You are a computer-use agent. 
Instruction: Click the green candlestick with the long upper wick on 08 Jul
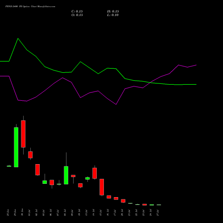click(66, 175)
